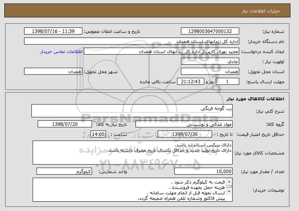Click the ایجاد کننده درخواست label
This screenshot has height=211, width=299.
click(262, 51)
